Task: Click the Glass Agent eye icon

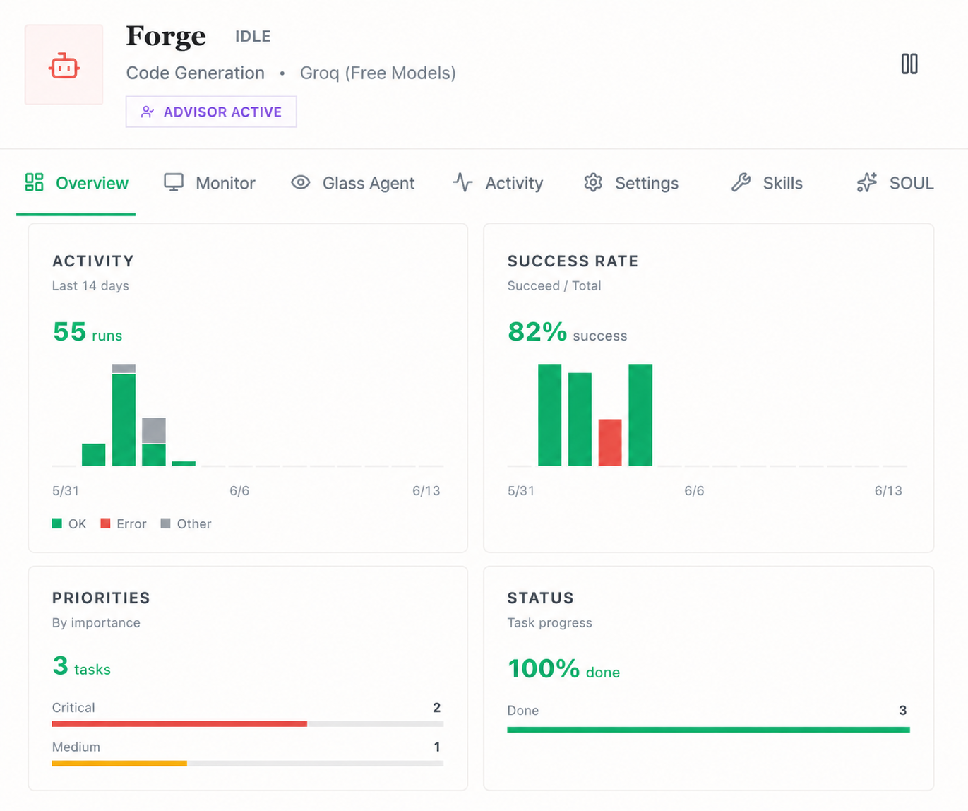Action: (x=301, y=182)
